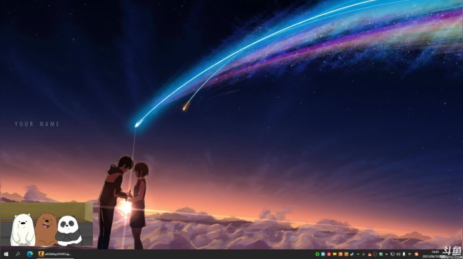The image size is (463, 259).
Task: Open the speaker volume tray icon
Action: [398, 254]
